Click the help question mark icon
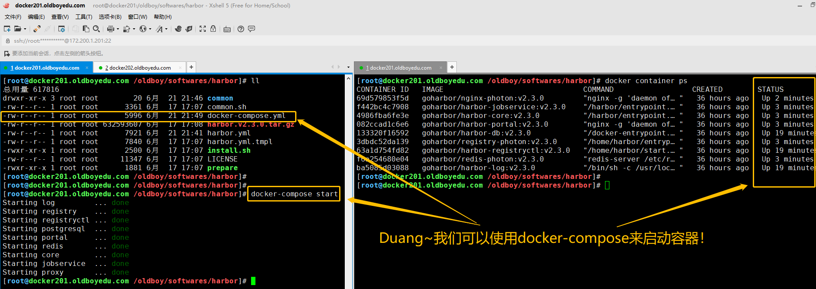 (x=241, y=29)
